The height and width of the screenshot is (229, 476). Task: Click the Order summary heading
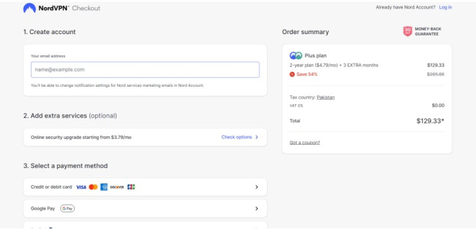[x=305, y=32]
